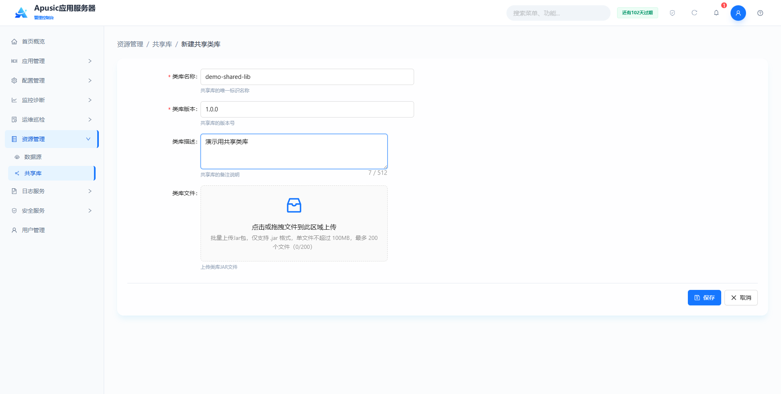Expand the 日志服务 chevron
Image resolution: width=781 pixels, height=394 pixels.
coord(90,191)
